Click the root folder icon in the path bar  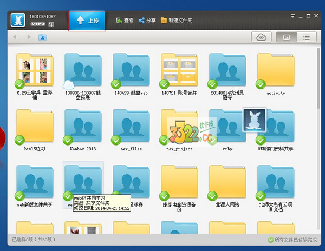tap(42, 37)
